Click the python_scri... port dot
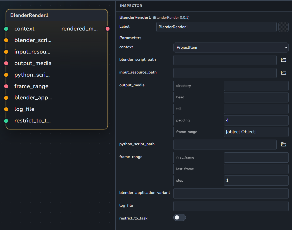292x230 pixels. 6,75
